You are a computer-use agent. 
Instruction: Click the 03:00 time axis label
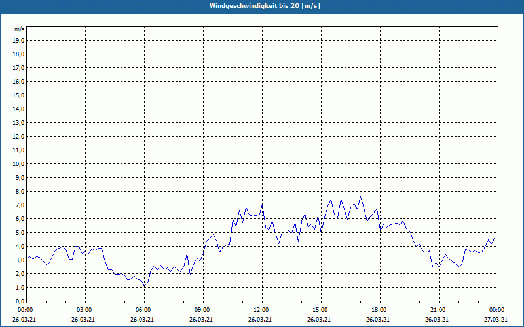click(86, 310)
